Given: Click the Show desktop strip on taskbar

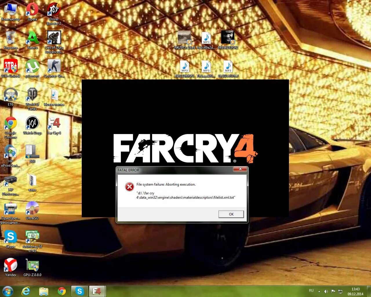Looking at the screenshot, I should pyautogui.click(x=369, y=291).
